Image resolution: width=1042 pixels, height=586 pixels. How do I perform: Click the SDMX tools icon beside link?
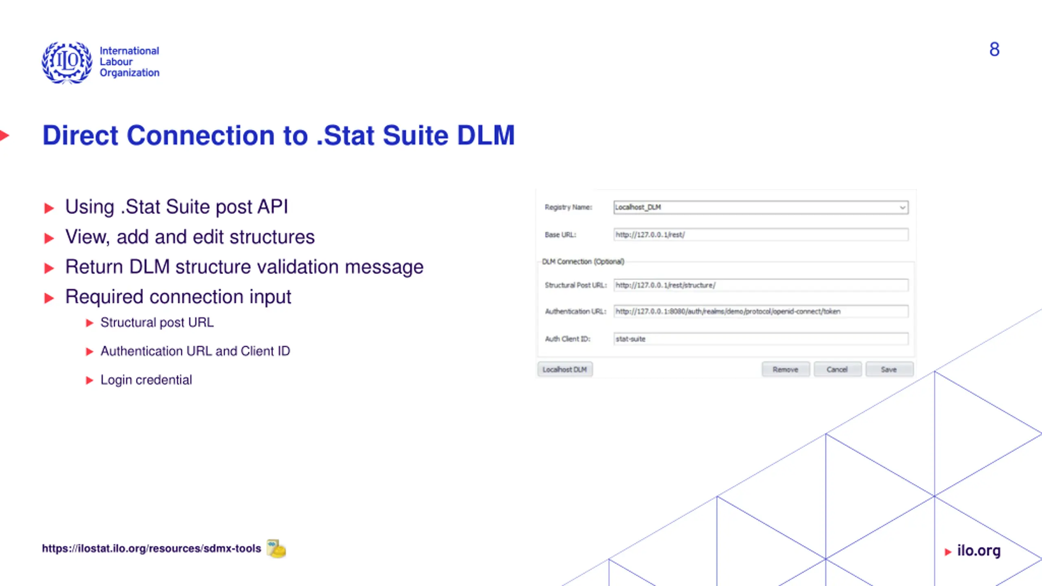(x=276, y=549)
